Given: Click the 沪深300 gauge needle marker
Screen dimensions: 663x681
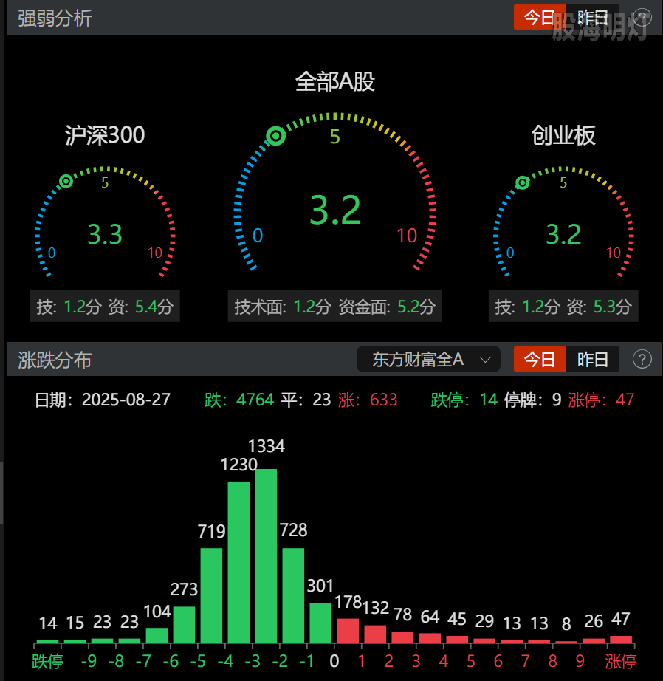Looking at the screenshot, I should tap(66, 181).
